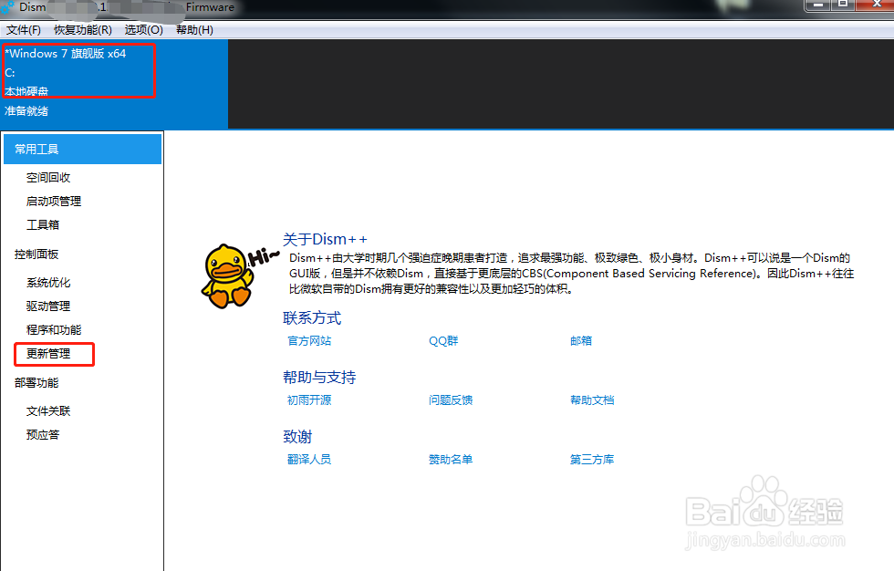
Task: Open 程序和功能 in the sidebar
Action: [x=54, y=330]
